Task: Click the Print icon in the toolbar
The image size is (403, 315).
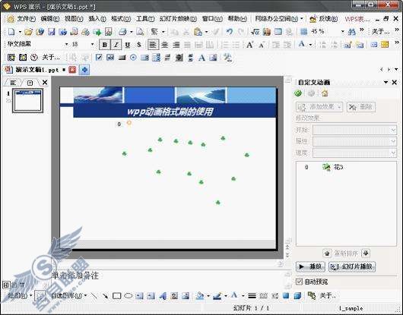Action: [122, 32]
